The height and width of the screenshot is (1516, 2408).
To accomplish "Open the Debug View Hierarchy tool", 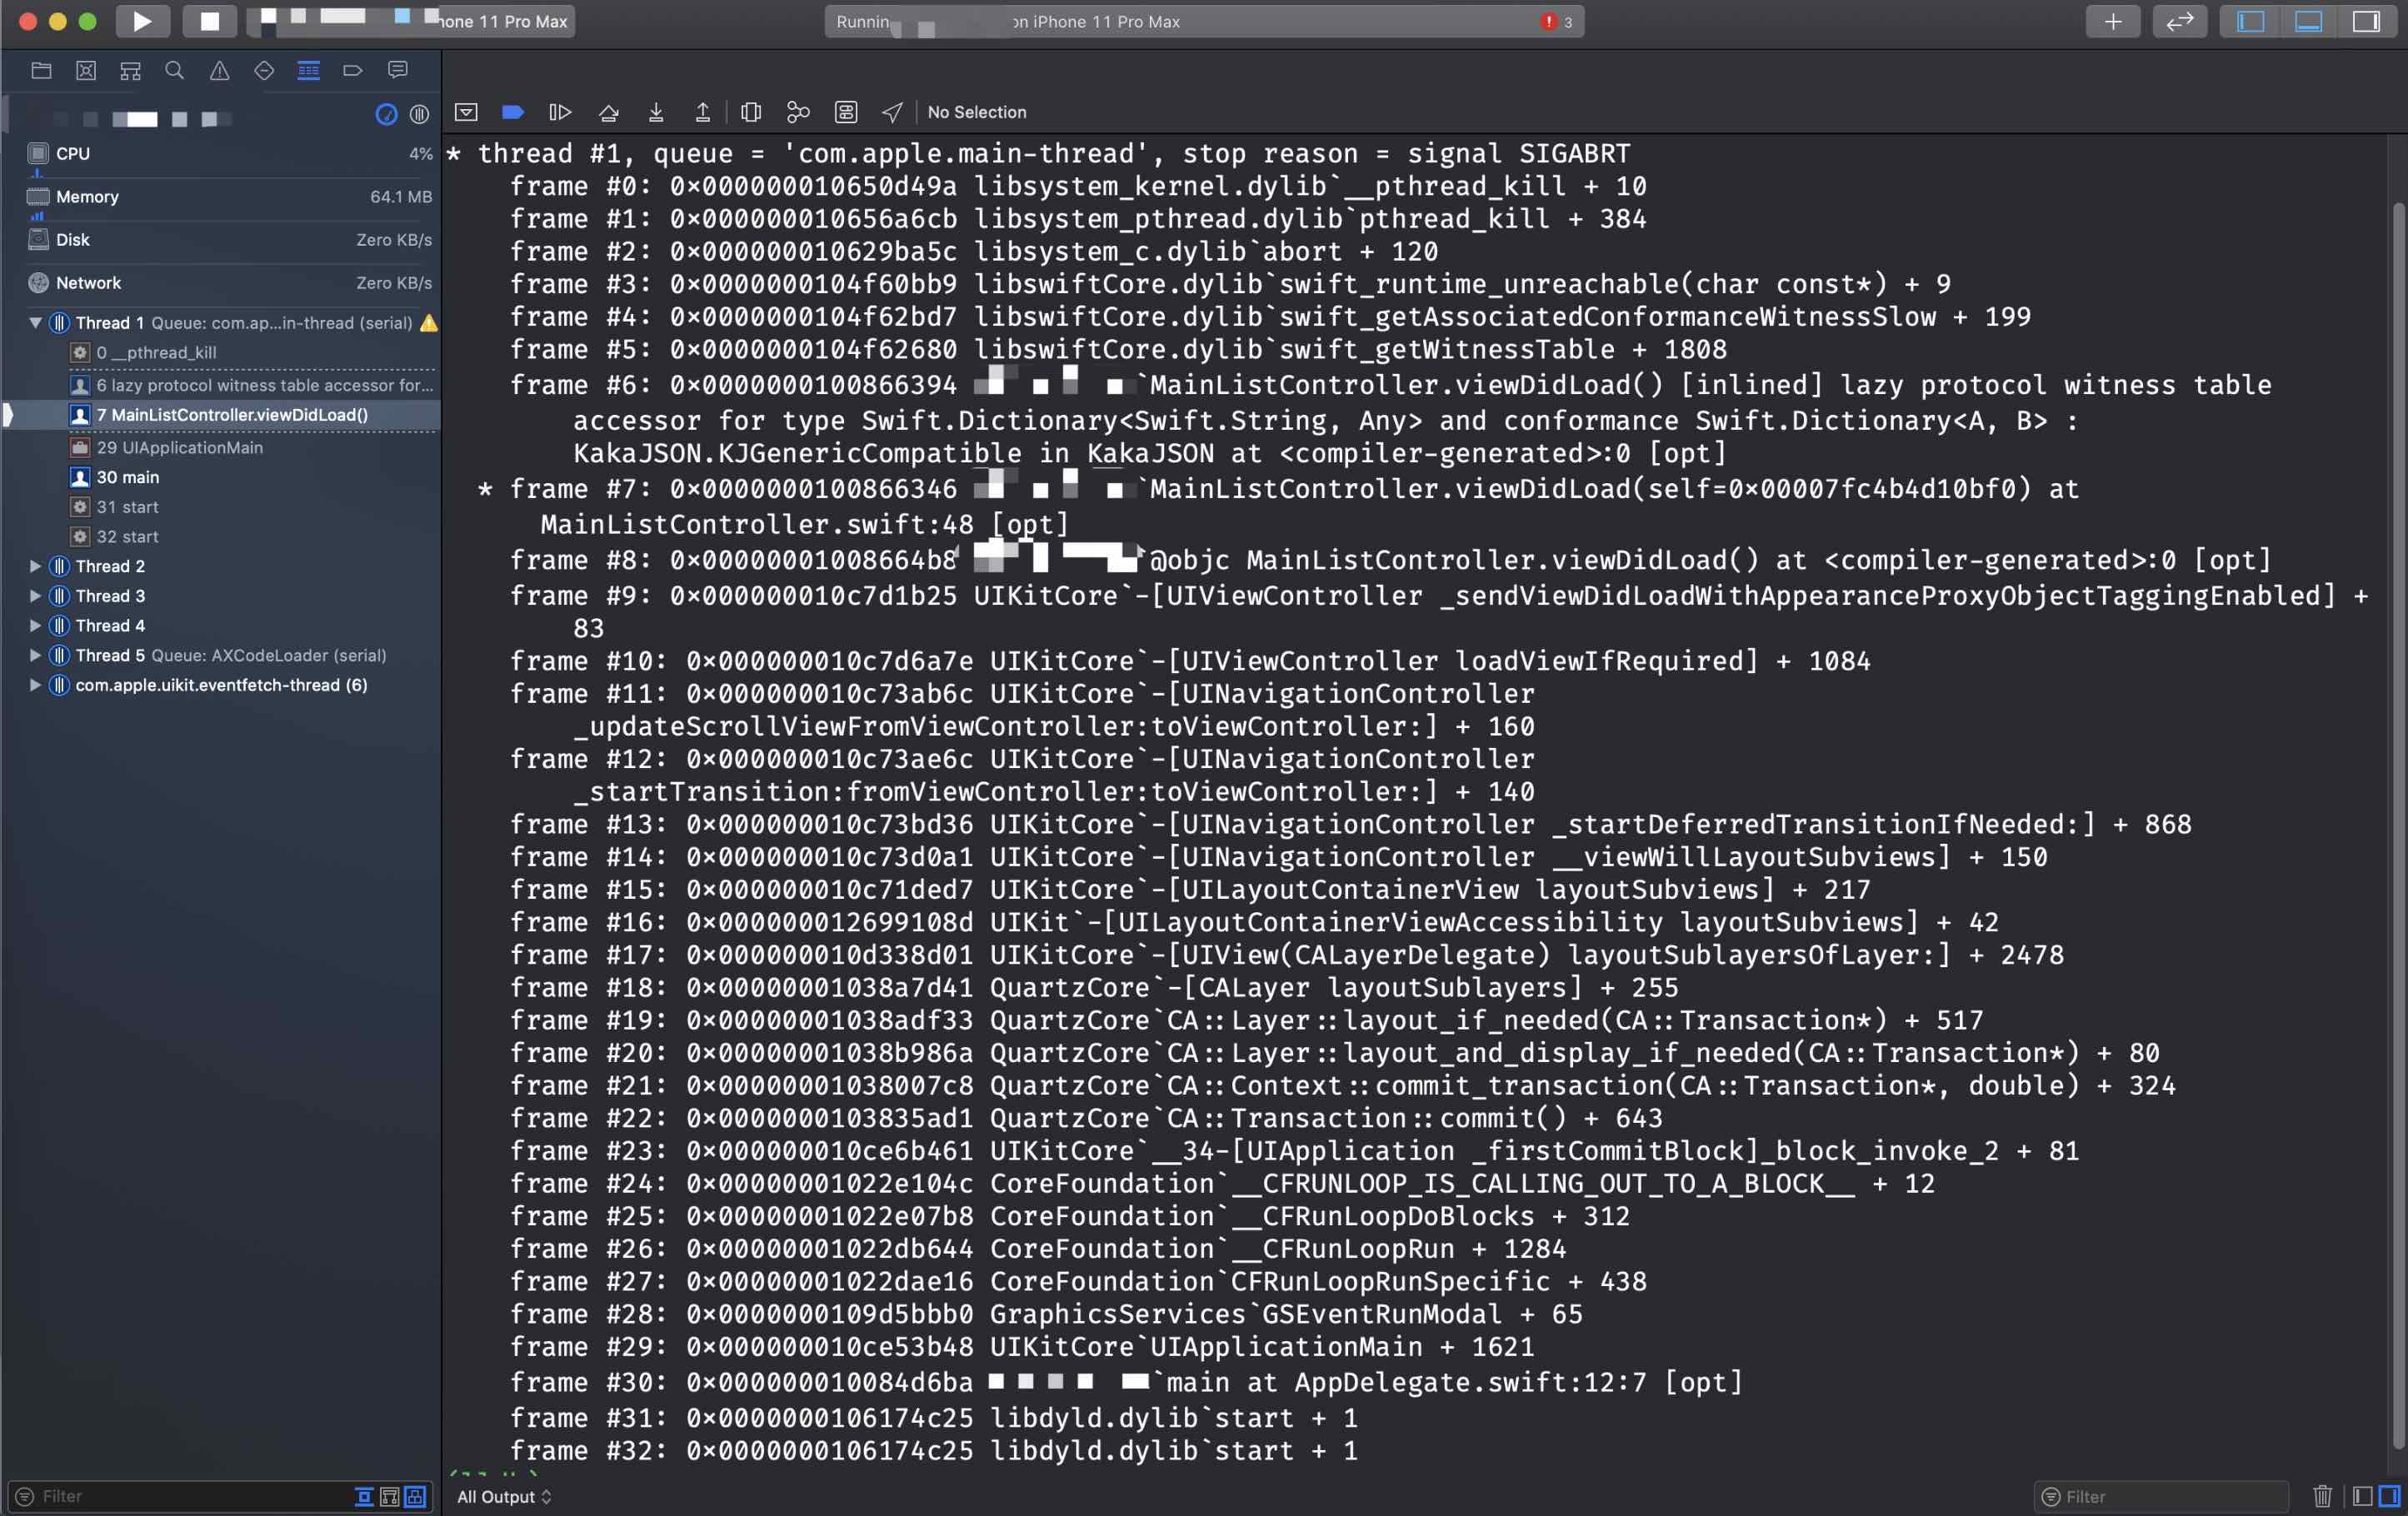I will click(751, 112).
